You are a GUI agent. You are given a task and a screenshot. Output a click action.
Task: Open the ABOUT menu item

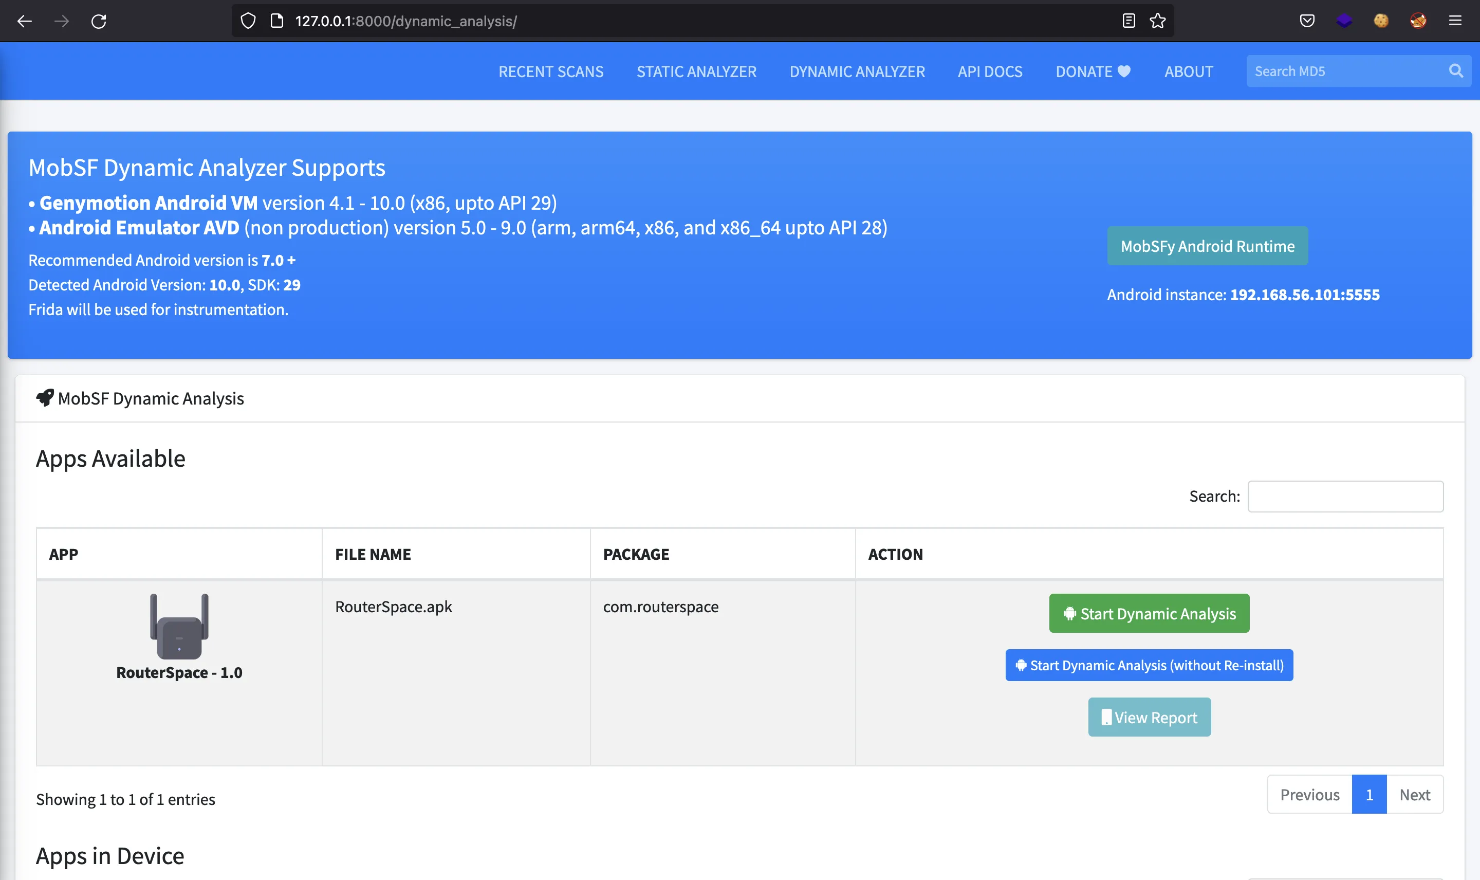pos(1187,70)
